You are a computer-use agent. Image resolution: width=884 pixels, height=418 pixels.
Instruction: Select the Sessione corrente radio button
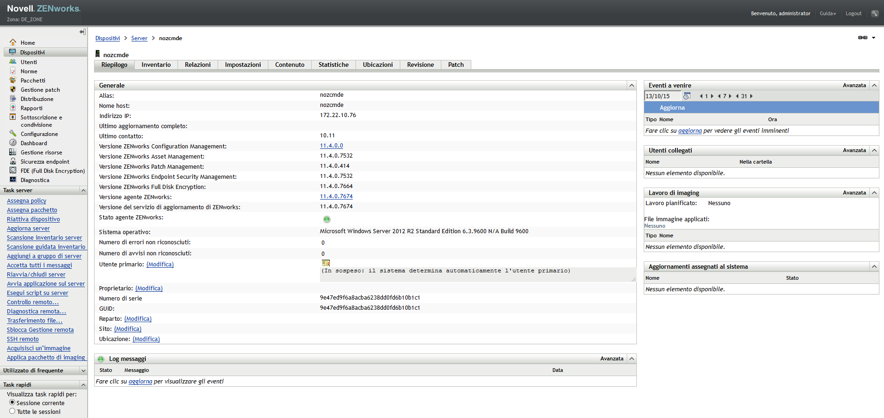(x=12, y=402)
